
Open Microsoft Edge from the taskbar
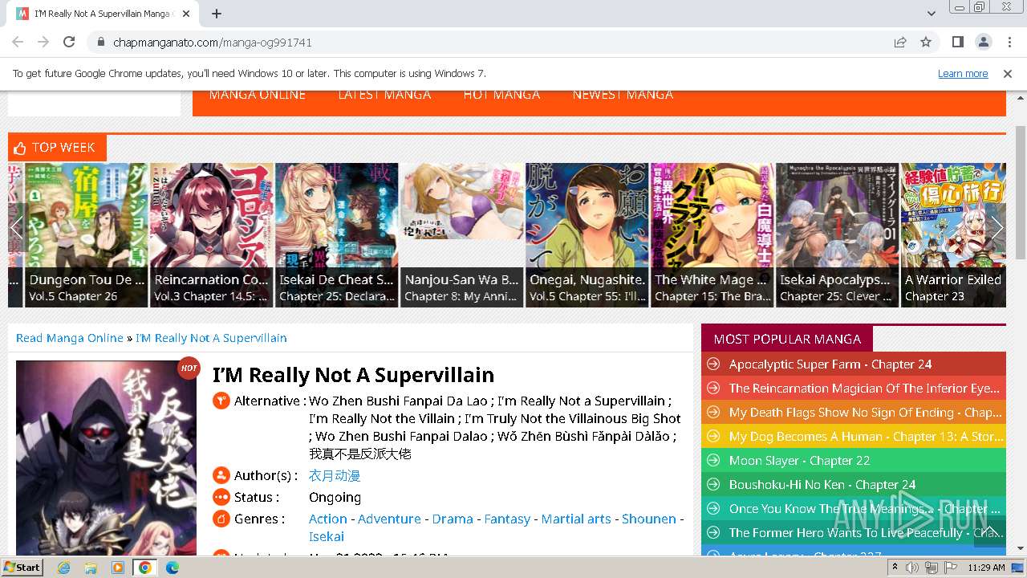coord(172,568)
